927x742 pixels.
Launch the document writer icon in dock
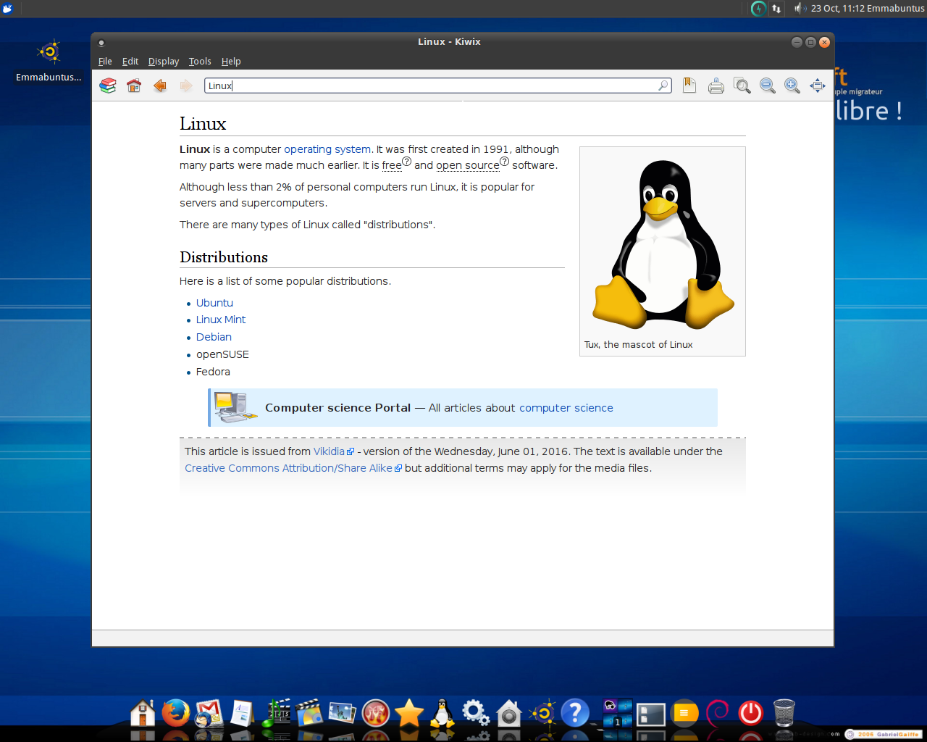click(242, 714)
